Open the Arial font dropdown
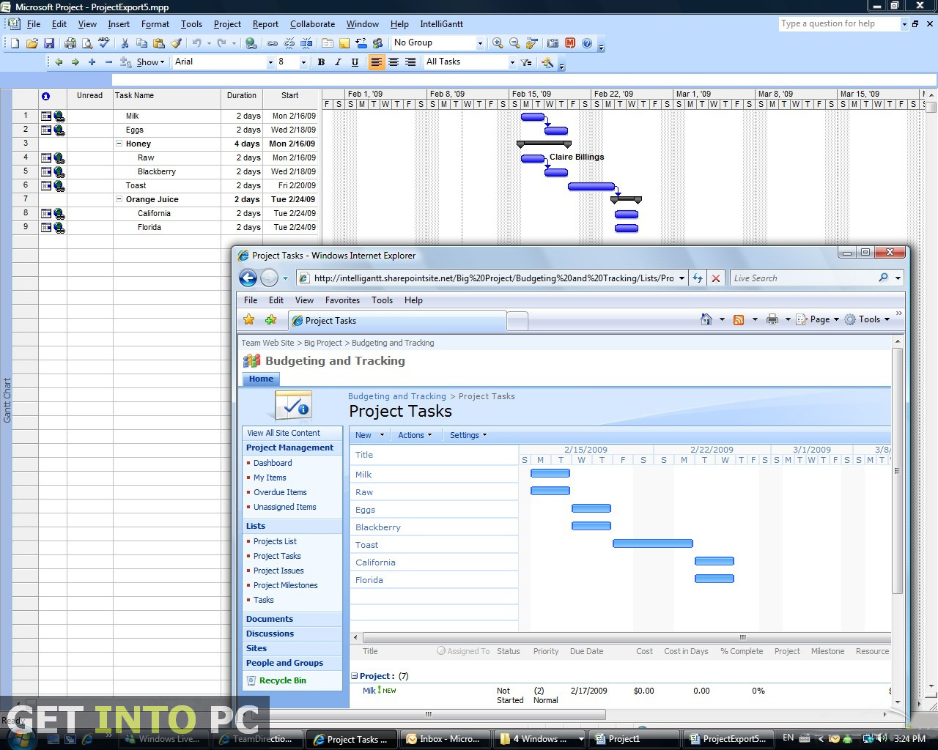This screenshot has width=938, height=750. (x=270, y=62)
